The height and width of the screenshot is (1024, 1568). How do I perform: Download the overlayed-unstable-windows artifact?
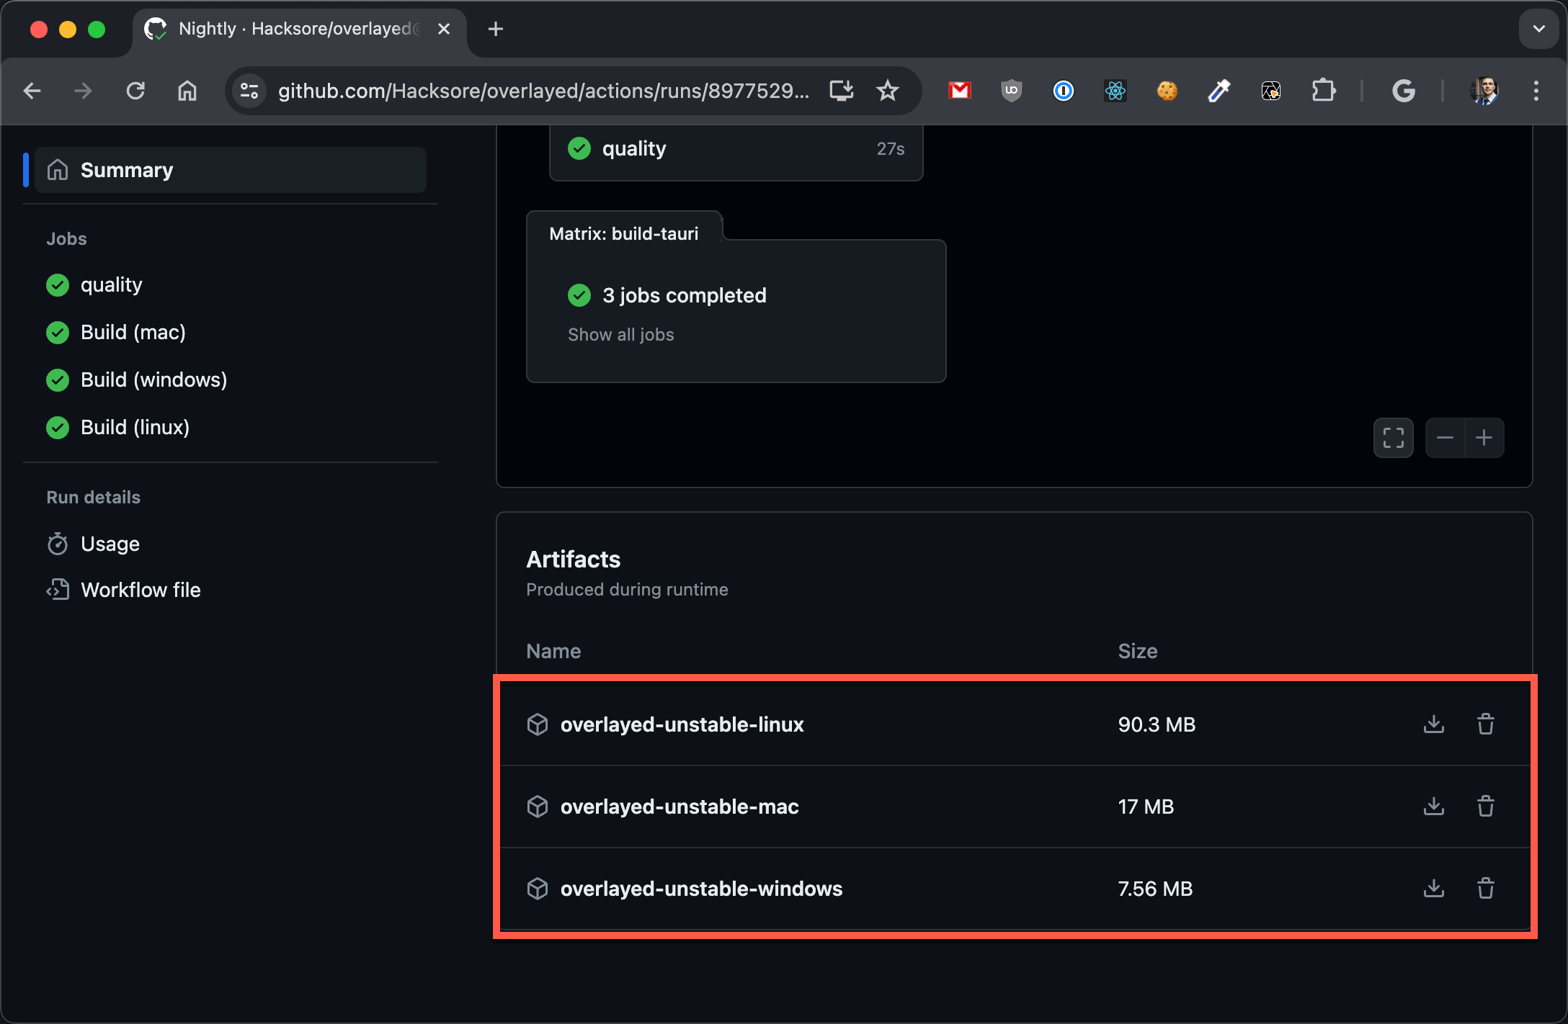pyautogui.click(x=1434, y=888)
